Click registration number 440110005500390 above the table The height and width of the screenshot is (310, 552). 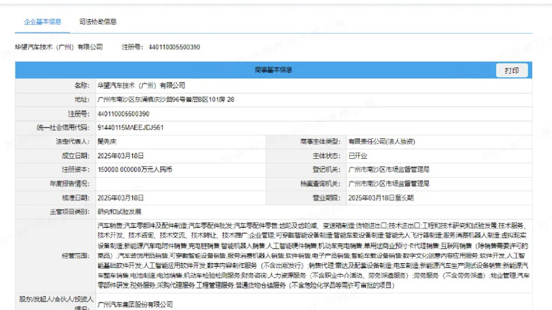click(174, 47)
